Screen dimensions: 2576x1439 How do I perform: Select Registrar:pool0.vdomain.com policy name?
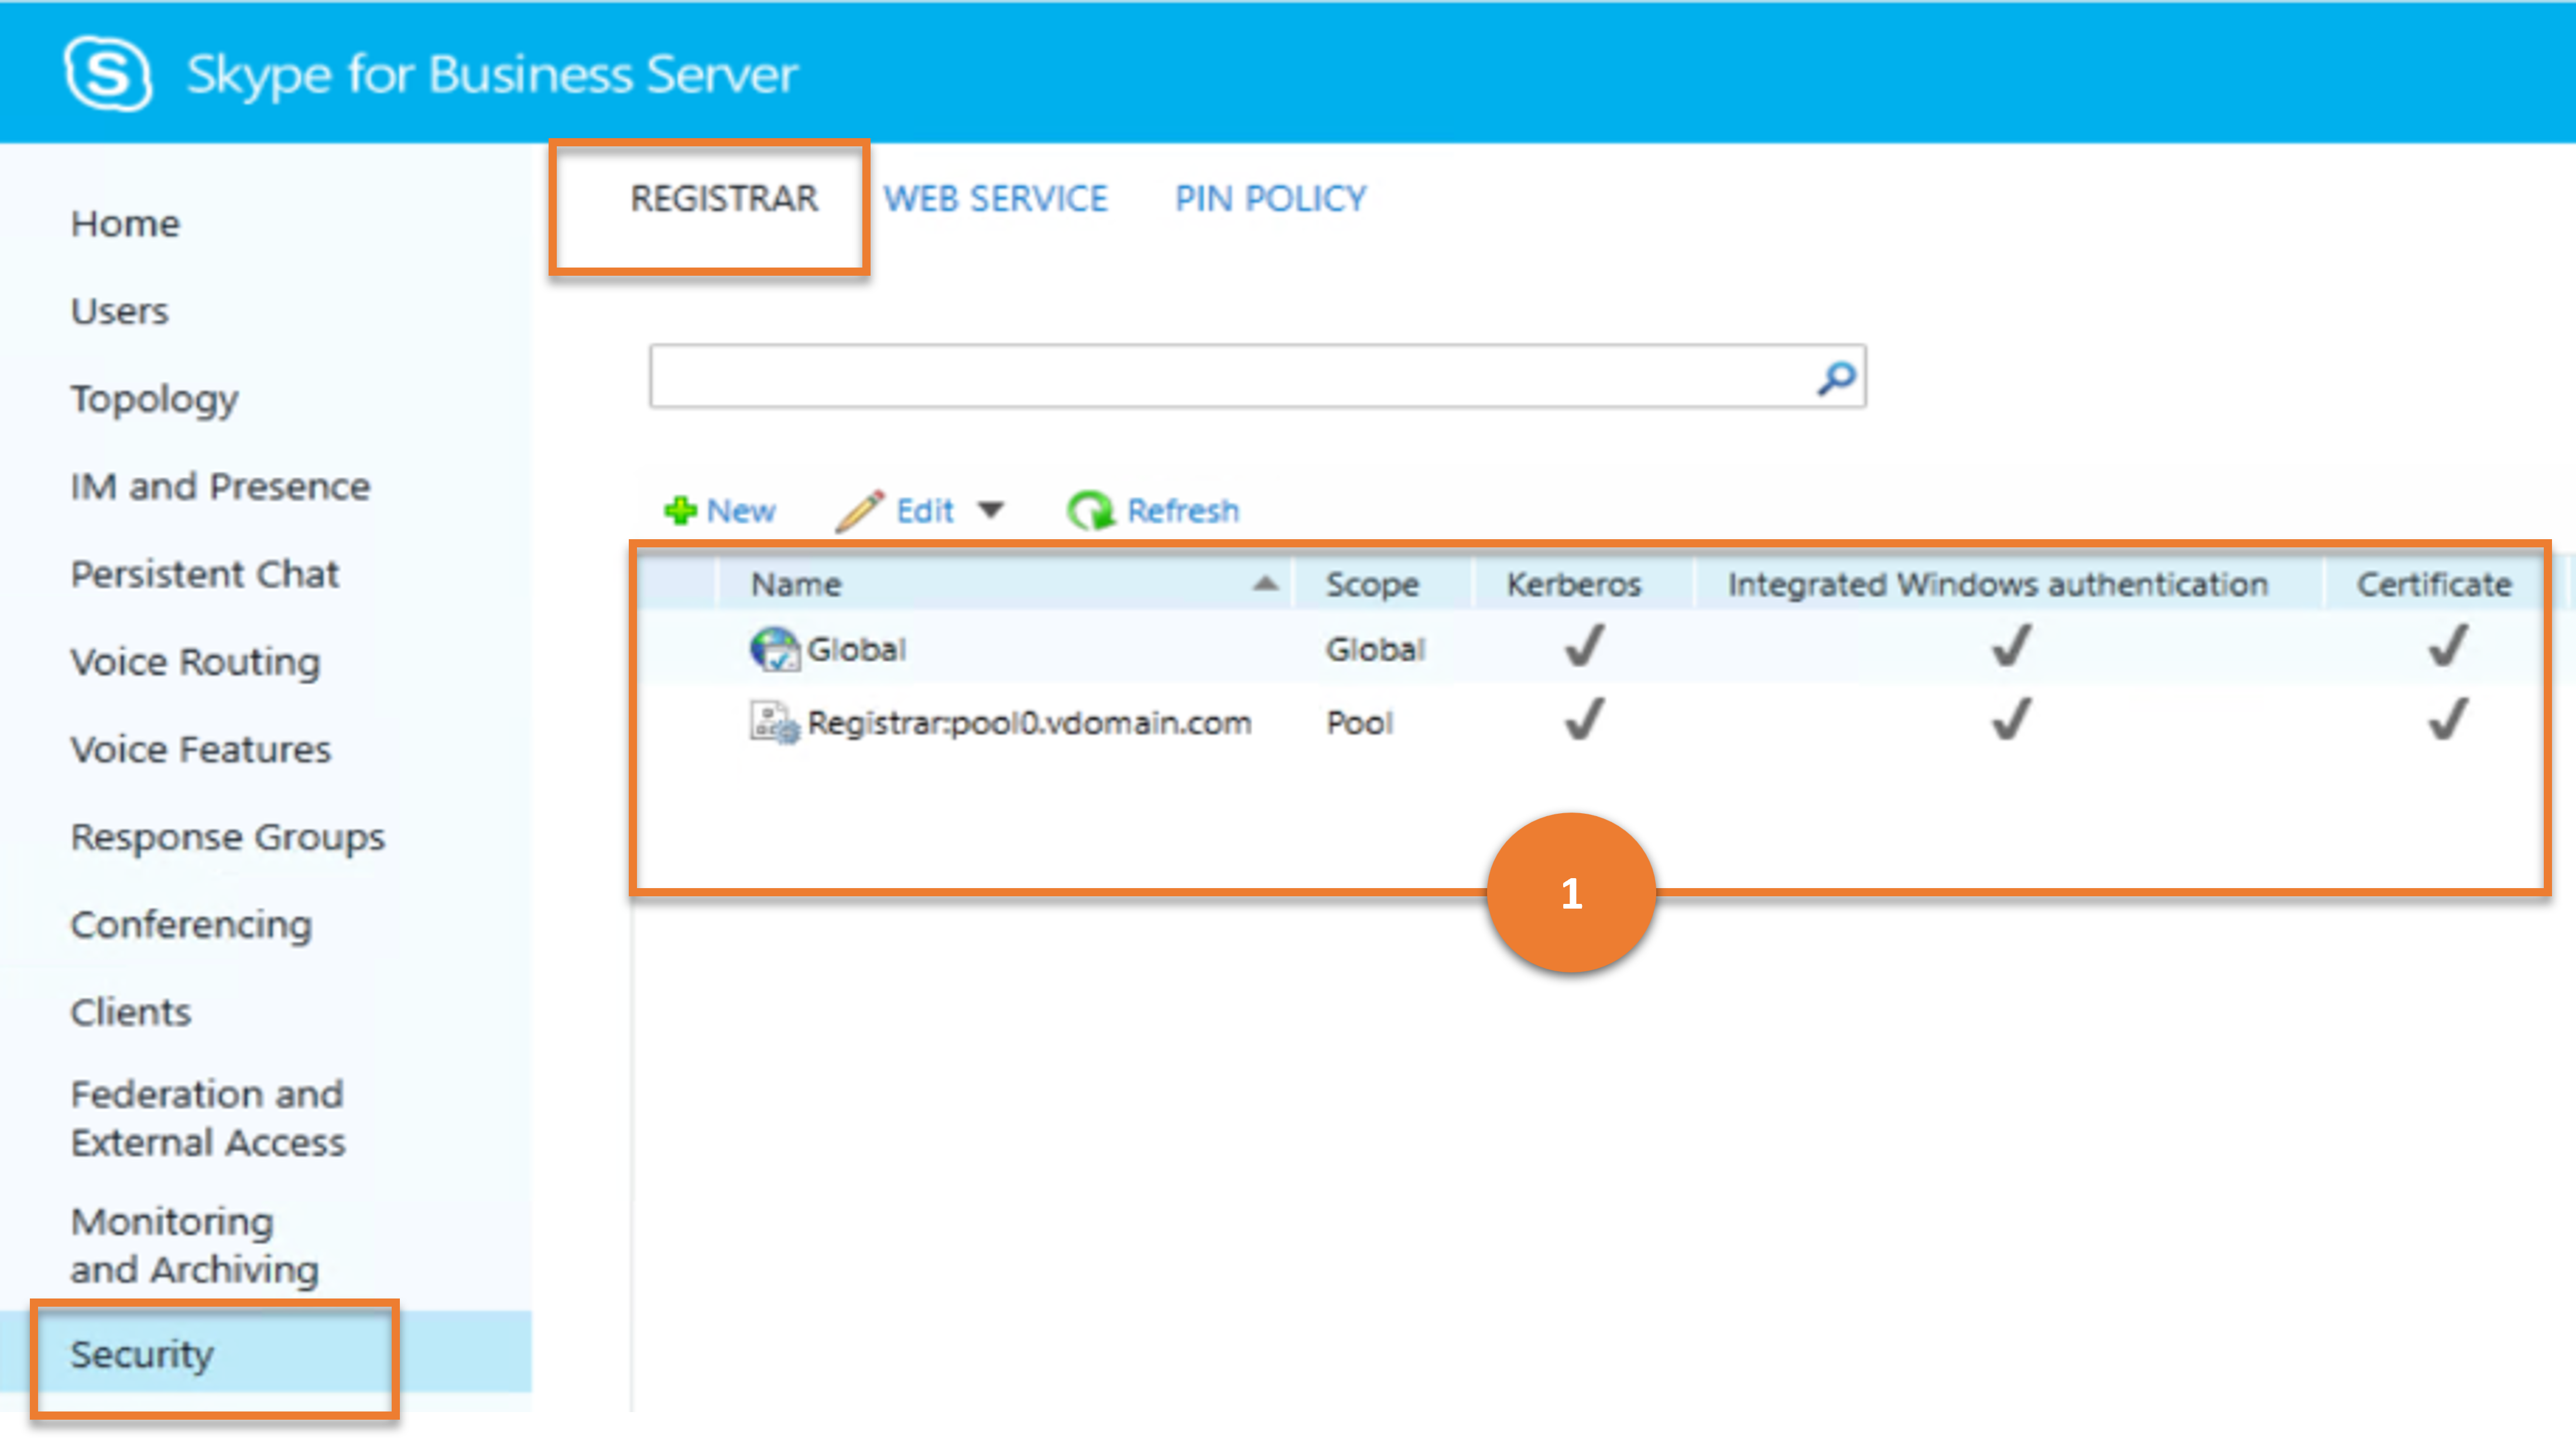click(x=1029, y=722)
